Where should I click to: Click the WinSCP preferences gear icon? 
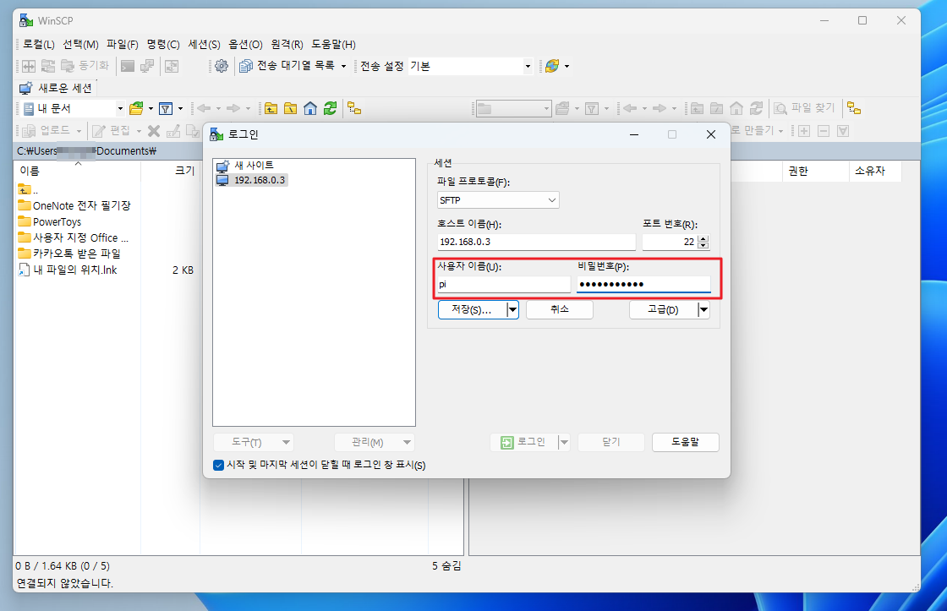(220, 65)
